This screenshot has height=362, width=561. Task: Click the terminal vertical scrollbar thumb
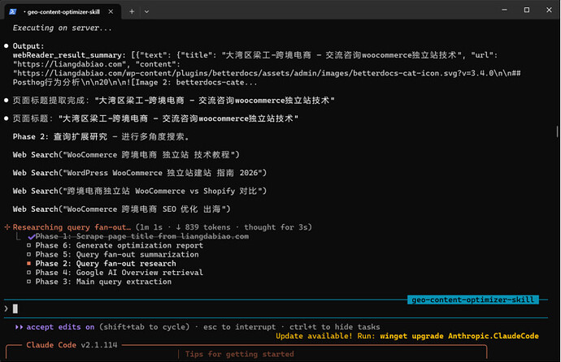point(557,131)
